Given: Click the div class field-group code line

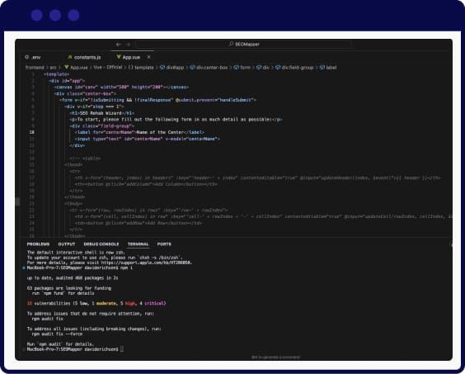Looking at the screenshot, I should 101,126.
